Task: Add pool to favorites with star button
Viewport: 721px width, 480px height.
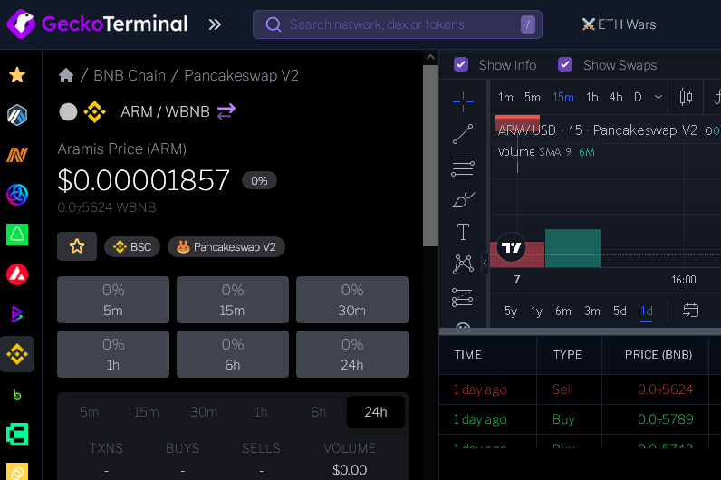Action: click(x=77, y=246)
